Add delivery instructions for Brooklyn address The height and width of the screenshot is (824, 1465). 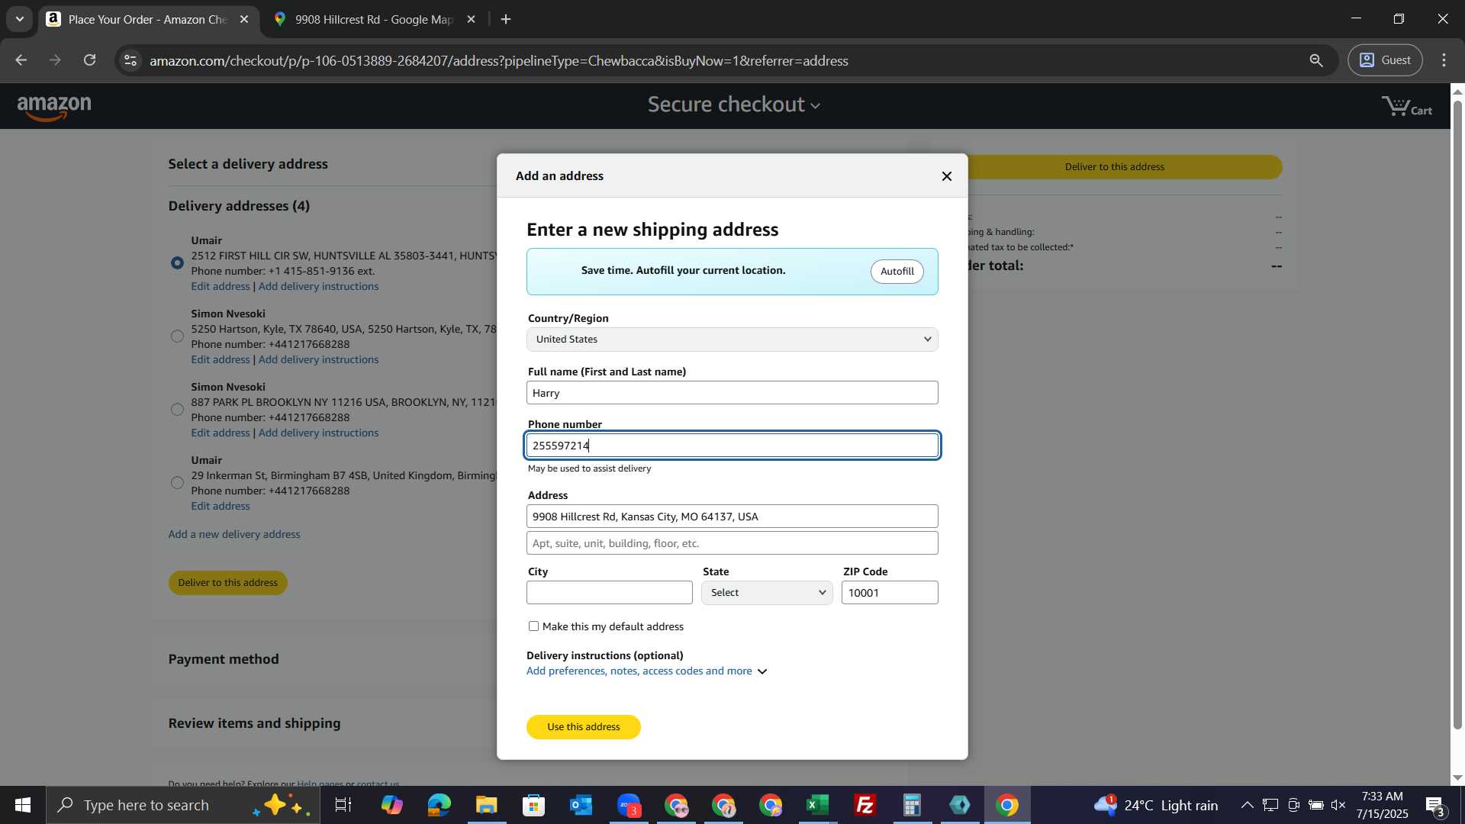point(318,433)
